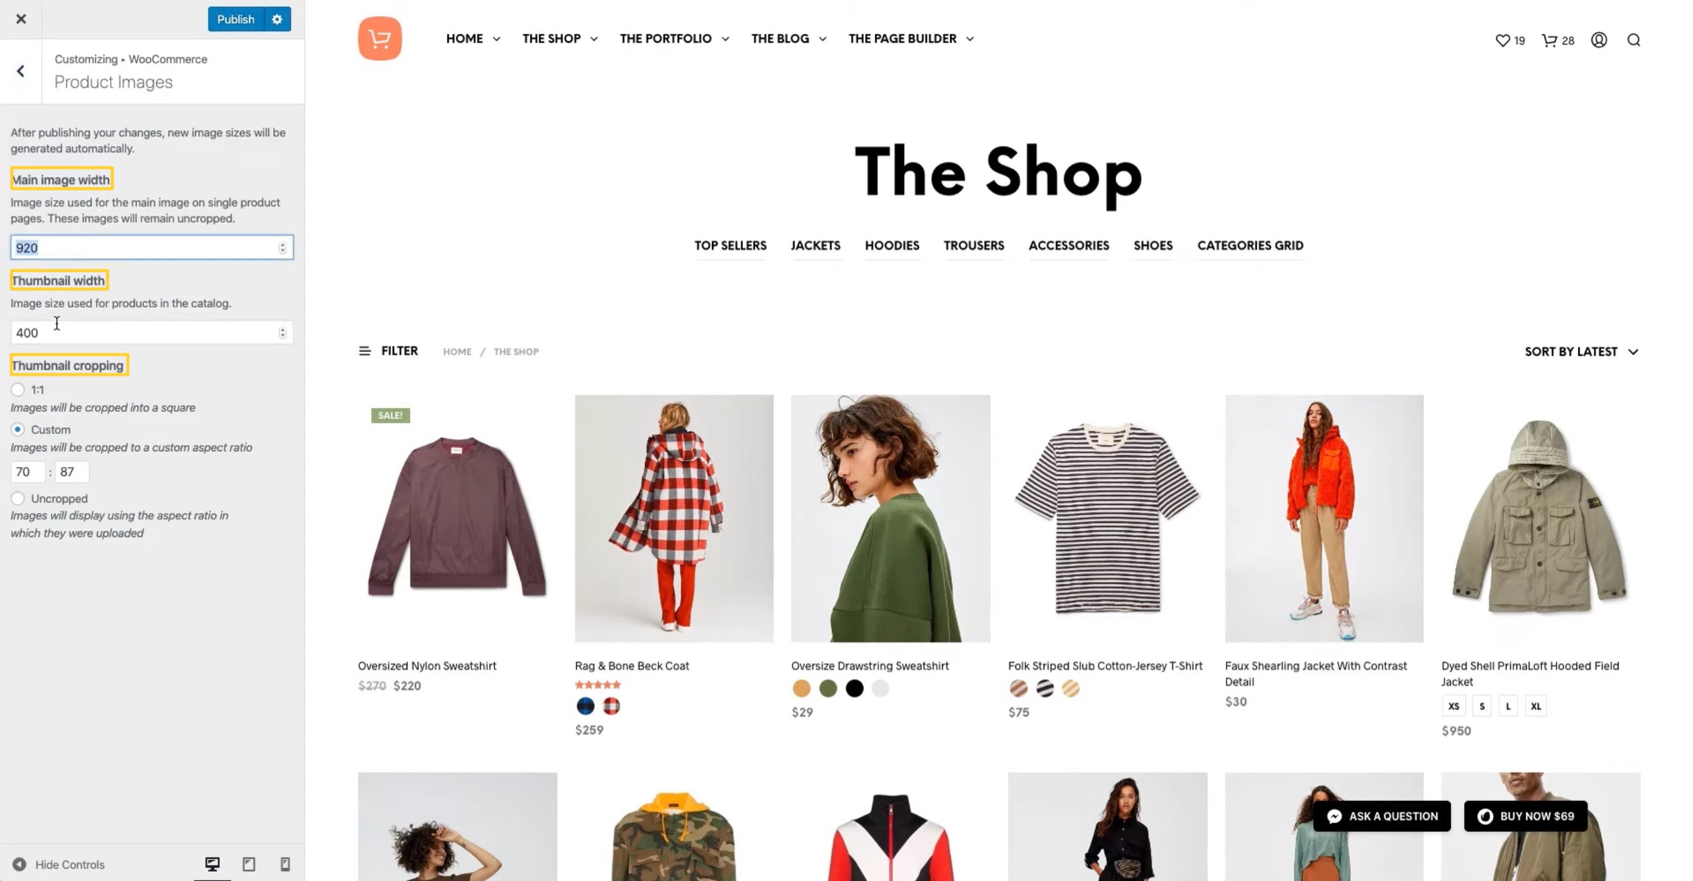Click the tablet preview icon
The image size is (1693, 881).
pyautogui.click(x=249, y=864)
